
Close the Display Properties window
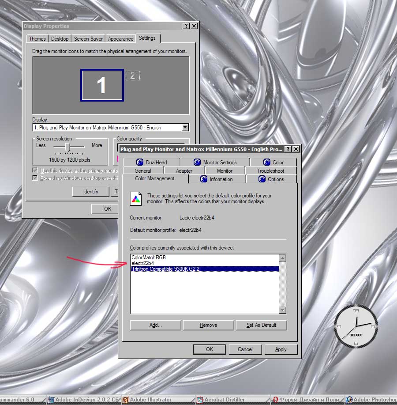click(194, 26)
